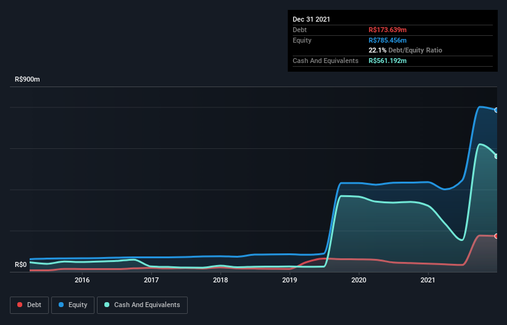507x325 pixels.
Task: Click the Debt label in tooltip
Action: point(300,30)
